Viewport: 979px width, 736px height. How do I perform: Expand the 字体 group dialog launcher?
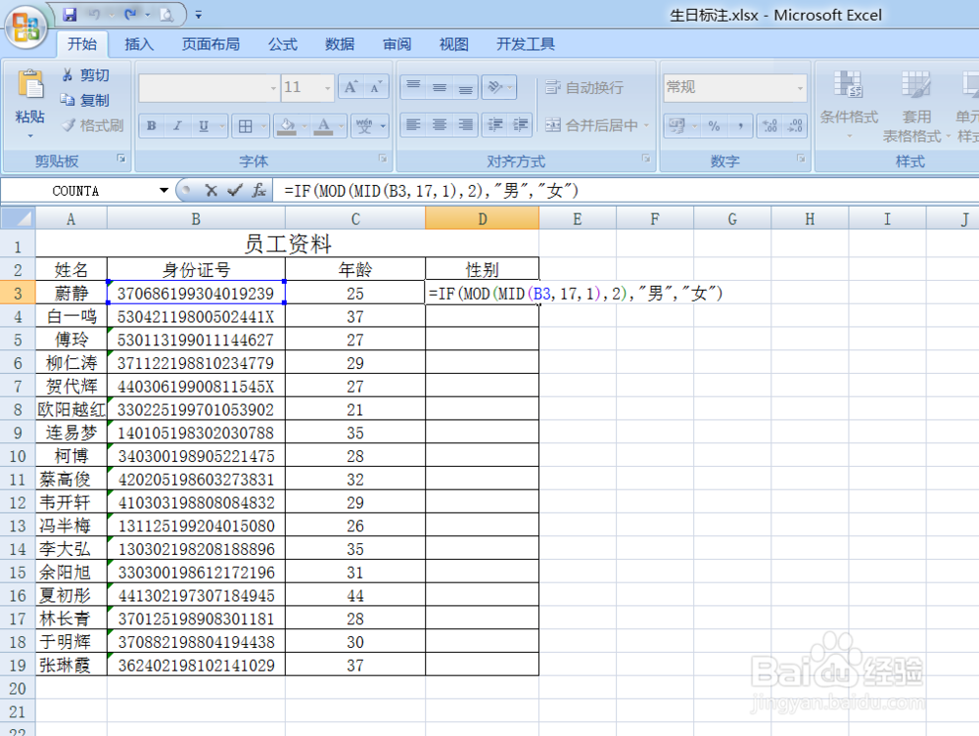[x=383, y=160]
